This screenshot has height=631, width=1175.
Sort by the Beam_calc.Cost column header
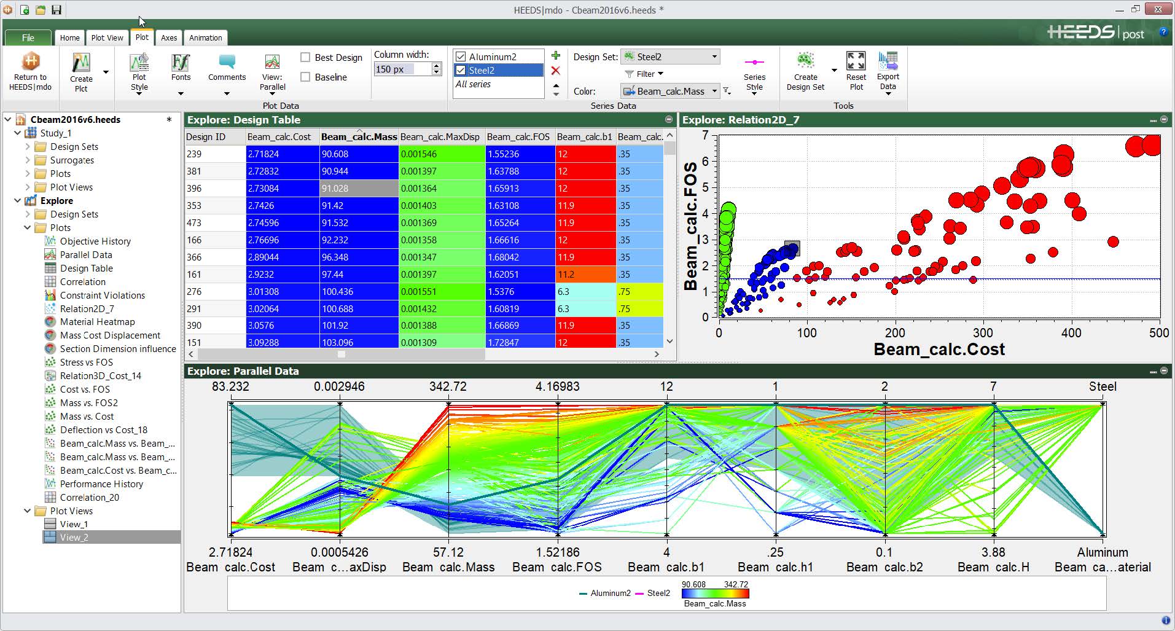tap(283, 137)
